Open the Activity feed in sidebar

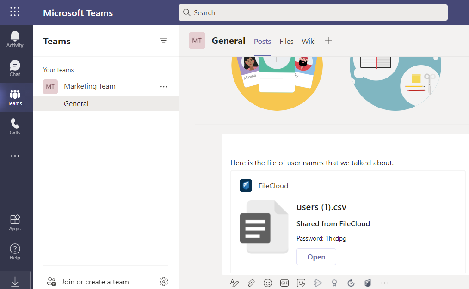pyautogui.click(x=15, y=39)
